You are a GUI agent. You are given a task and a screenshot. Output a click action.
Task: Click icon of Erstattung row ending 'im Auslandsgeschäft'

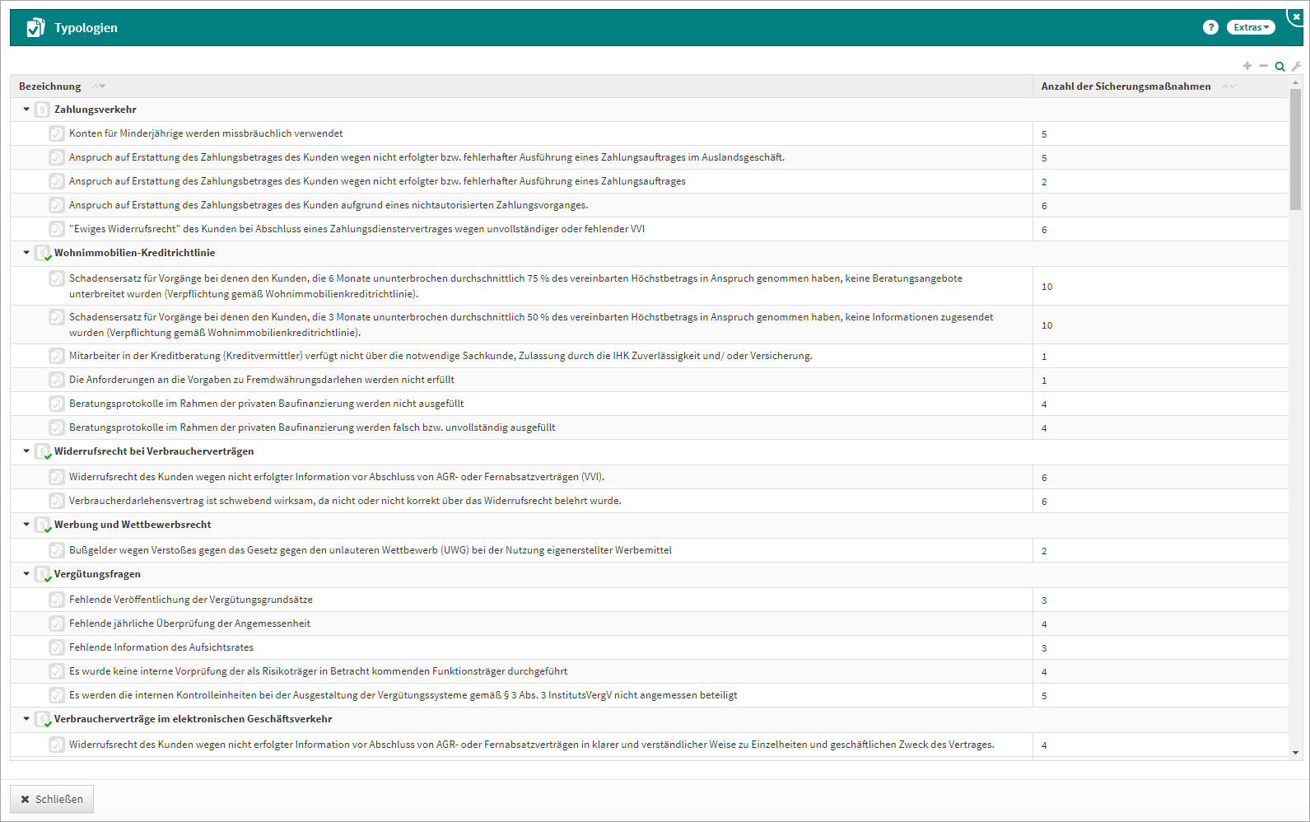(57, 157)
